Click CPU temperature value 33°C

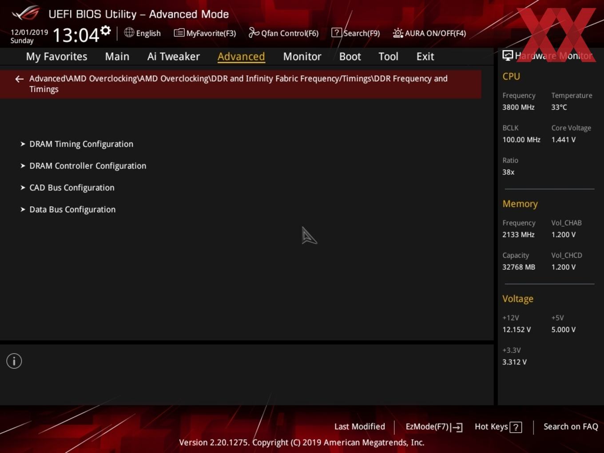tap(559, 107)
